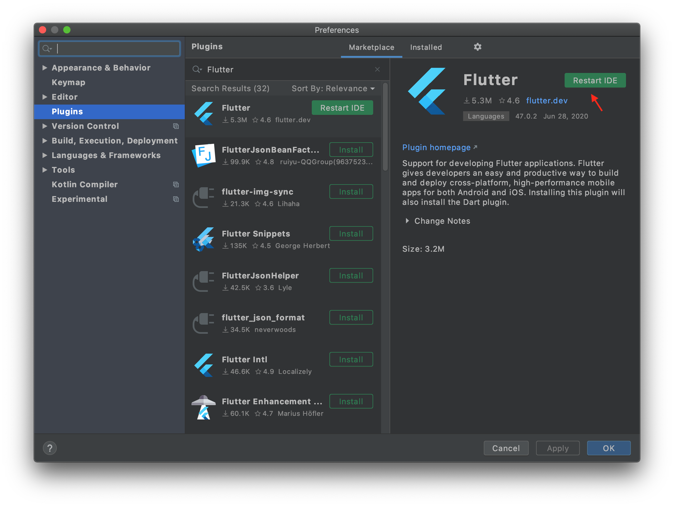Click the Languages tag in details
This screenshot has height=507, width=674.
(486, 116)
